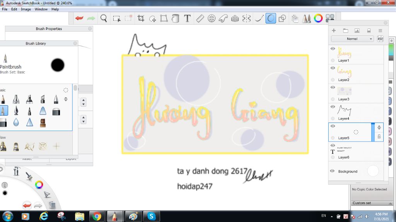Open the Brush Palette pencils icon

pyautogui.click(x=306, y=18)
